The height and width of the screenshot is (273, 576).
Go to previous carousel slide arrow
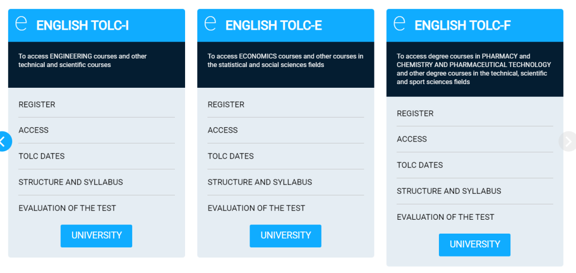coord(4,142)
